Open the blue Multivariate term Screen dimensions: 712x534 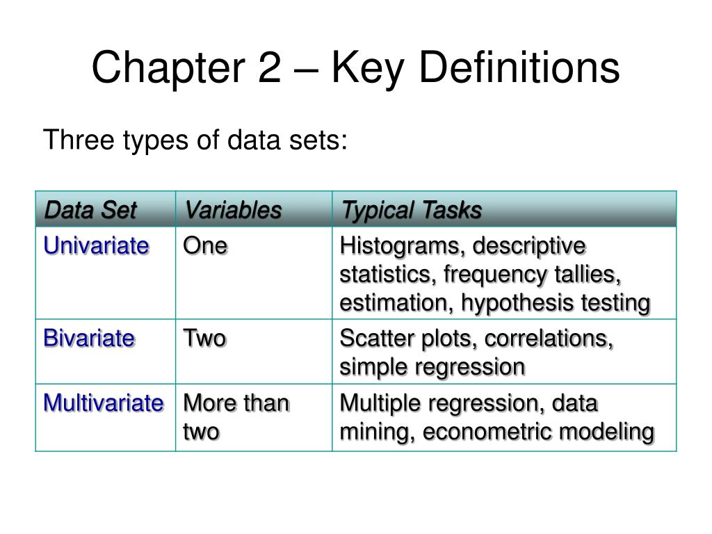104,403
